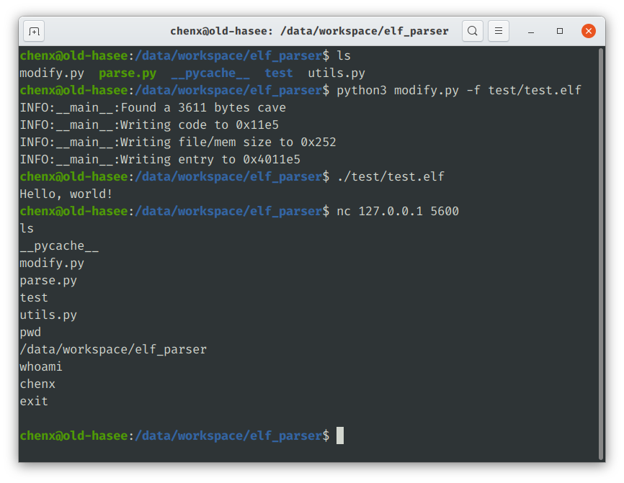624x483 pixels.
Task: Click the 'python3 modify.py -f test/test.elf' command
Action: [x=459, y=90]
